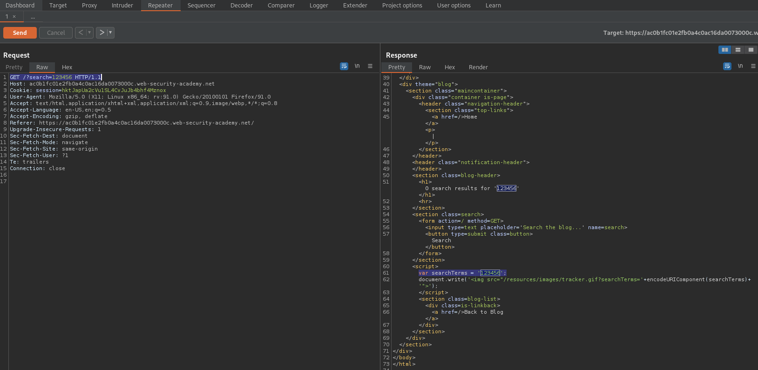Select side-by-side layout view icon

[725, 50]
